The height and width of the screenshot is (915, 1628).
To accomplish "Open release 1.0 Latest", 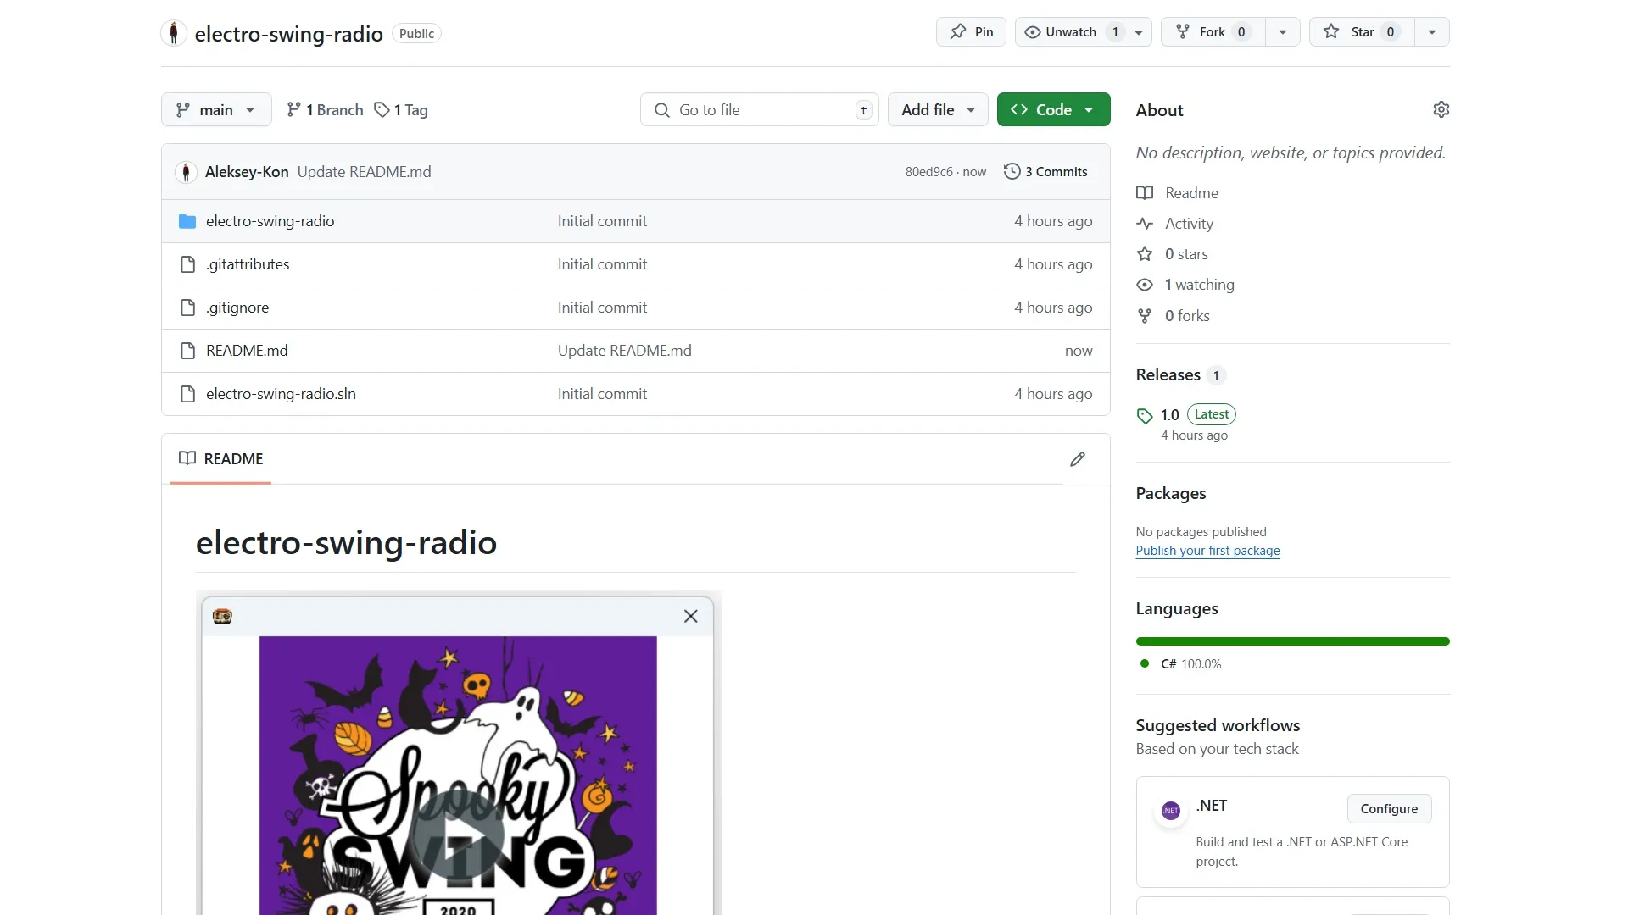I will coord(1197,414).
